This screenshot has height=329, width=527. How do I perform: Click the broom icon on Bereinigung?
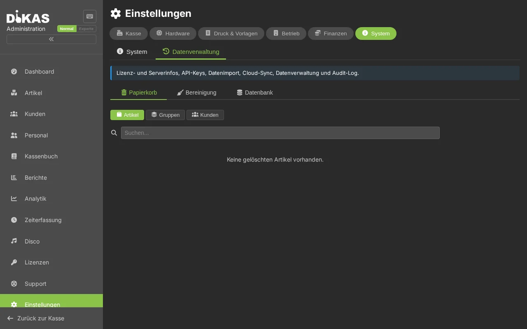tap(180, 93)
